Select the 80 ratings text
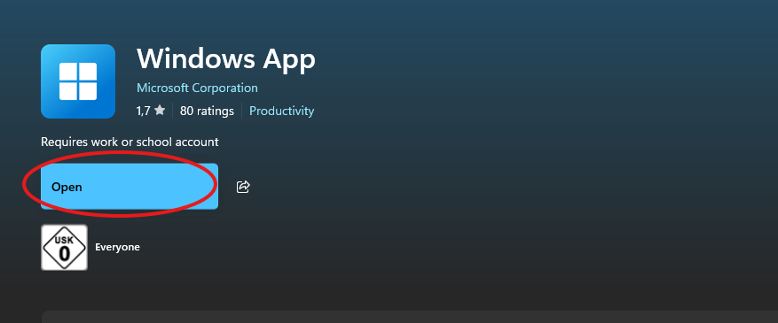Viewport: 778px width, 323px height. (x=207, y=111)
